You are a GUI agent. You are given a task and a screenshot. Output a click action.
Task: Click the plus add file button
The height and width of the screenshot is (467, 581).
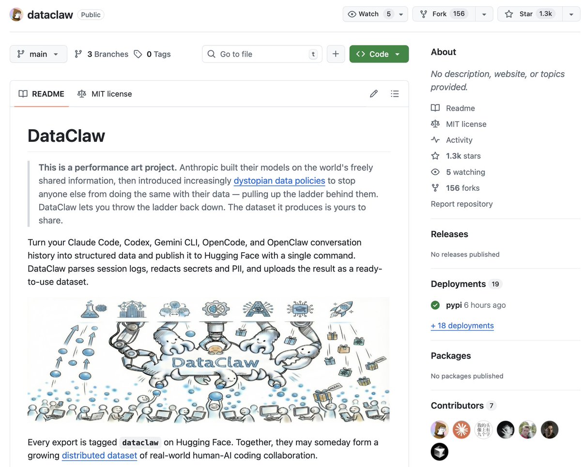click(x=336, y=54)
